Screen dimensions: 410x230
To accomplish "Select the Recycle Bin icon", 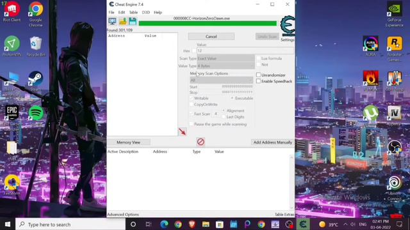I will point(36,47).
